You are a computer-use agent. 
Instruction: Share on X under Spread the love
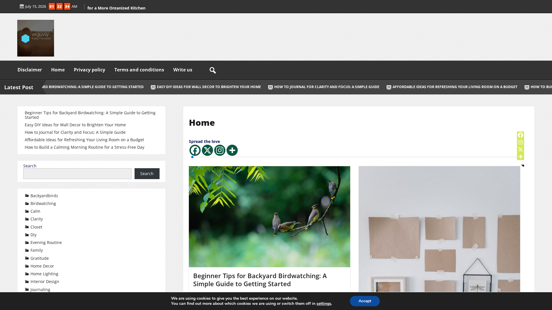click(x=207, y=150)
